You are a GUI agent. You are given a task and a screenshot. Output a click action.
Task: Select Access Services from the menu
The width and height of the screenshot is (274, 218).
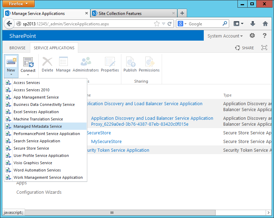pyautogui.click(x=46, y=83)
